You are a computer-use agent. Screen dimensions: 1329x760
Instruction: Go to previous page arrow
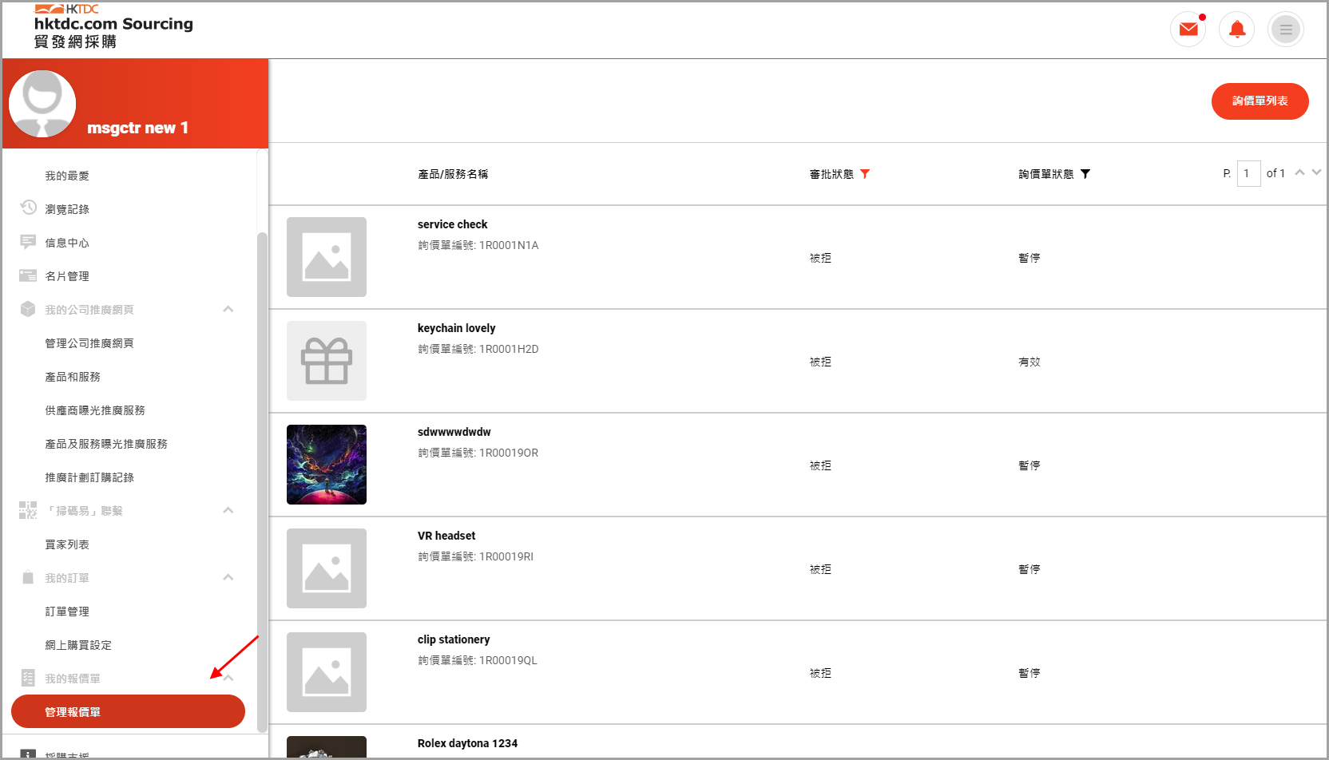point(1299,172)
